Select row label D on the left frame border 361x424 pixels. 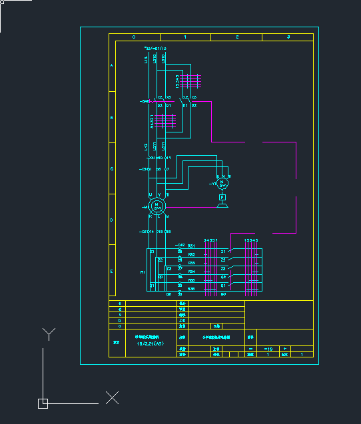coord(112,220)
